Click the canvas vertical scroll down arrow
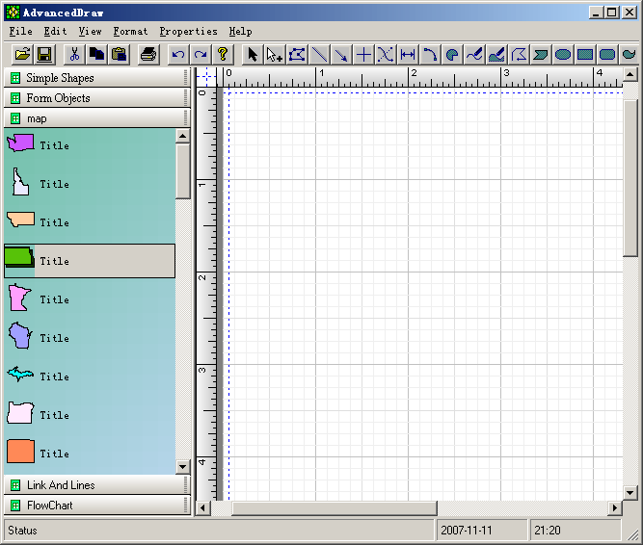Image resolution: width=643 pixels, height=545 pixels. point(630,493)
